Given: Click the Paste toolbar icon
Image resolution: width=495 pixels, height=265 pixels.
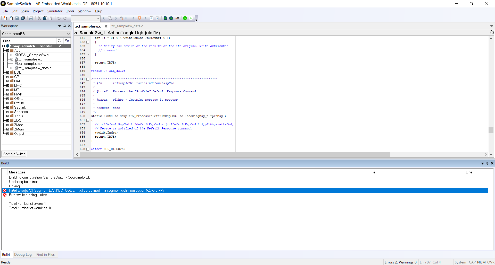Looking at the screenshot, I should (51, 18).
